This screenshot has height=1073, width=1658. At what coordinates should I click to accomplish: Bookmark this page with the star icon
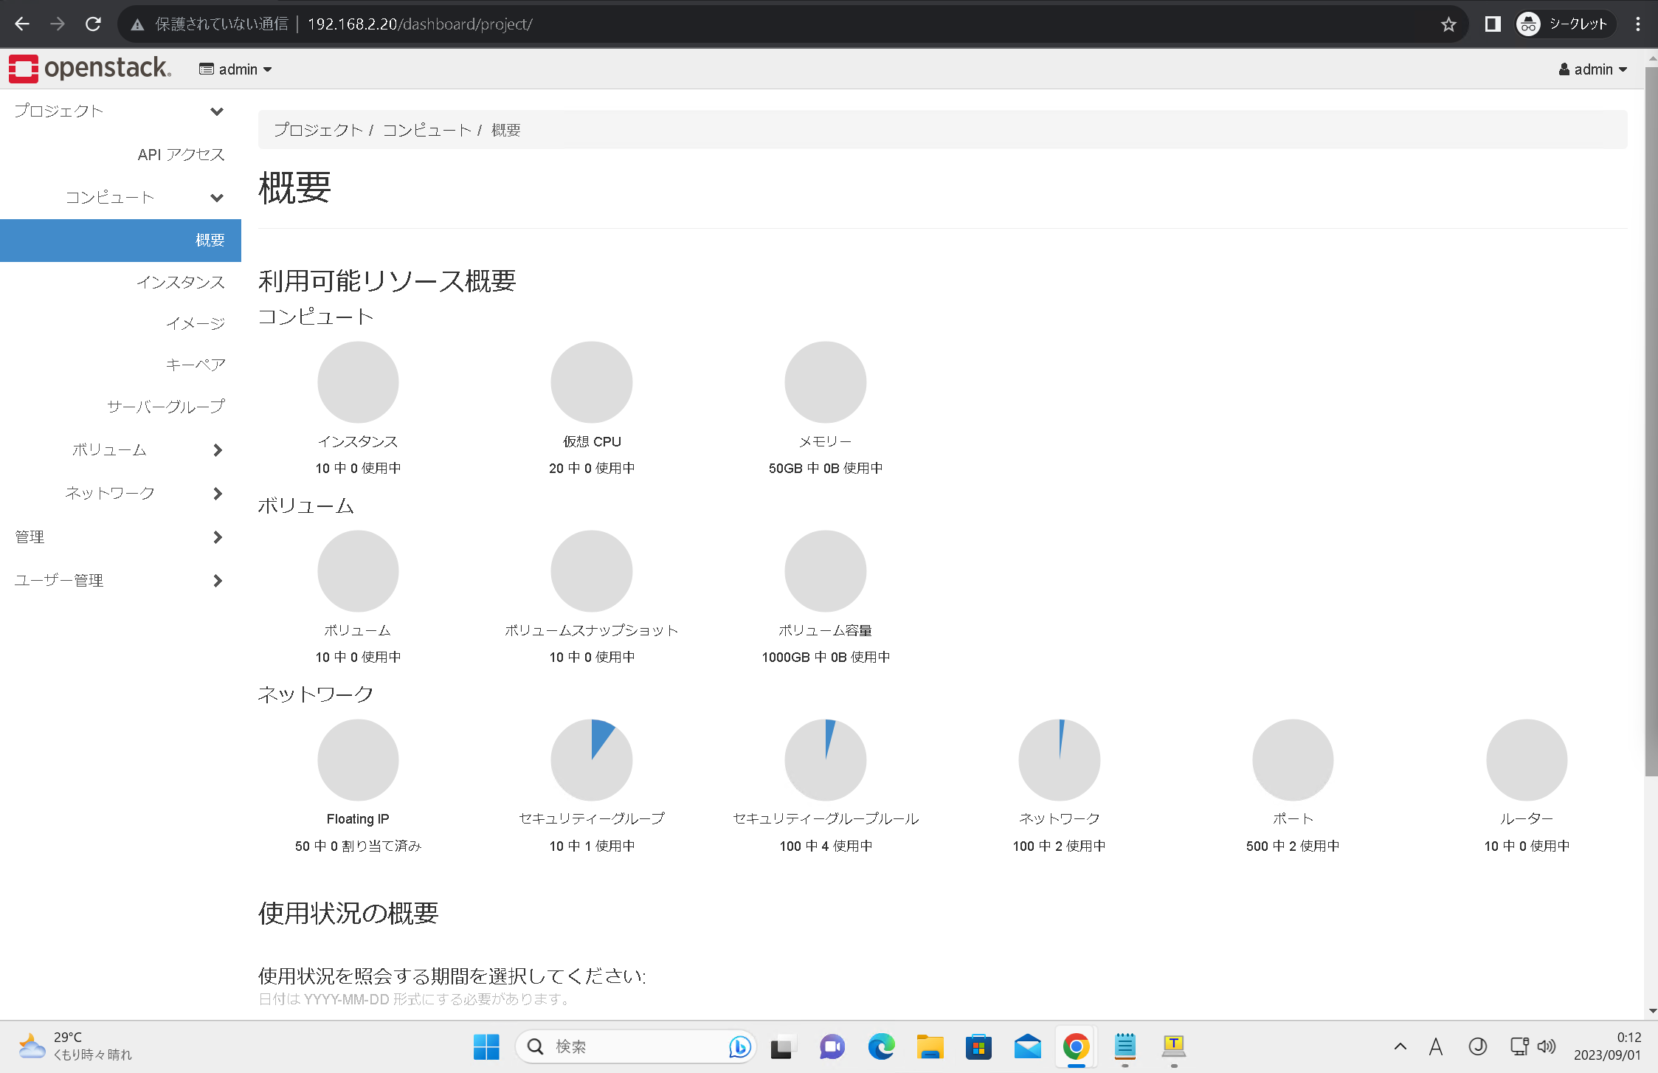coord(1448,24)
